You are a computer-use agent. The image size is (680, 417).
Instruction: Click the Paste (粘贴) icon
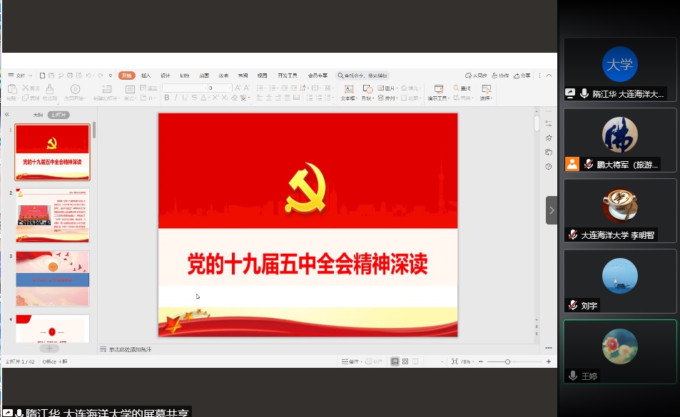tap(11, 92)
